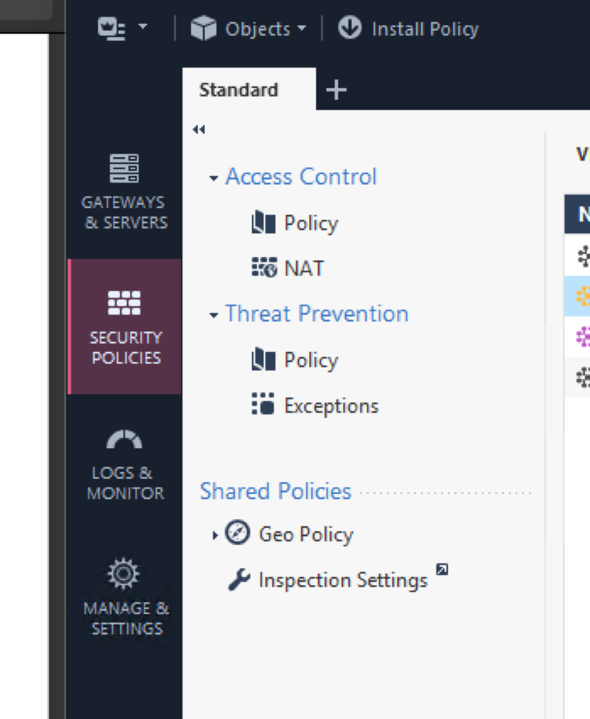The height and width of the screenshot is (719, 590).
Task: Click the Install Policy download icon
Action: click(350, 28)
